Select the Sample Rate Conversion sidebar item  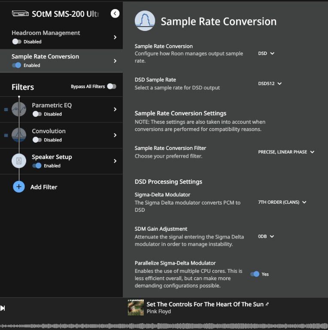pos(61,61)
